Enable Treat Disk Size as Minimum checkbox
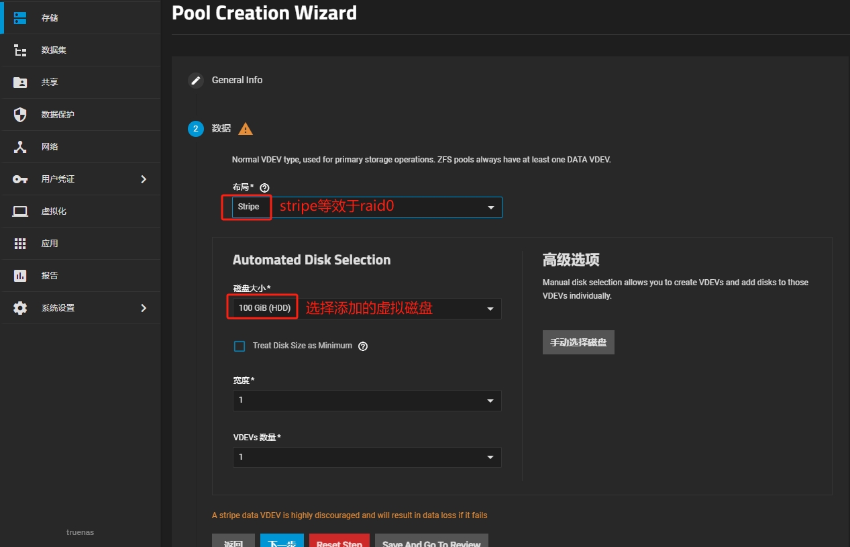 tap(240, 346)
